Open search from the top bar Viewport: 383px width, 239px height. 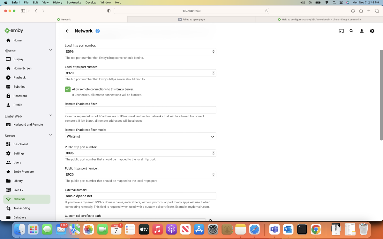tap(351, 31)
